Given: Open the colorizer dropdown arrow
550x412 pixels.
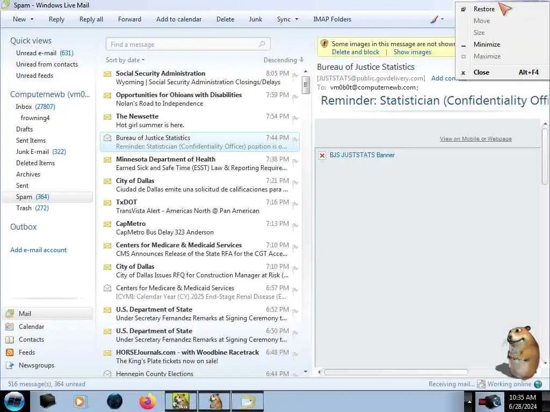Looking at the screenshot, I should 442,19.
